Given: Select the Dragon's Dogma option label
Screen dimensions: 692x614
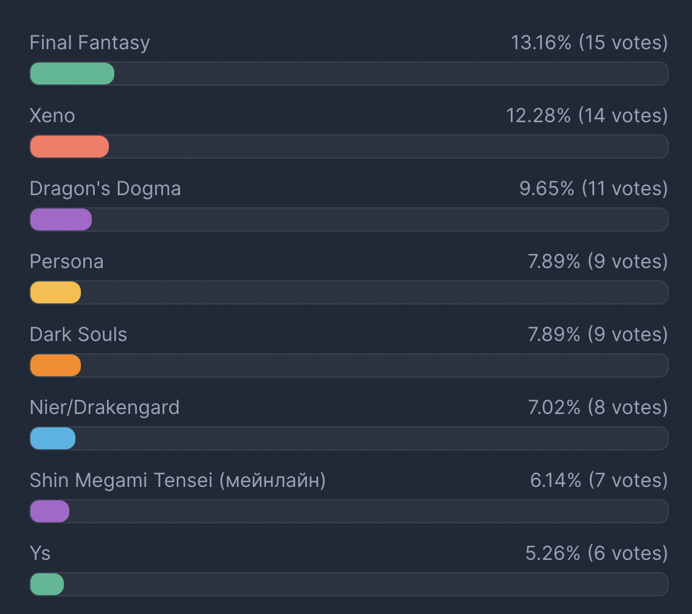Looking at the screenshot, I should 105,189.
